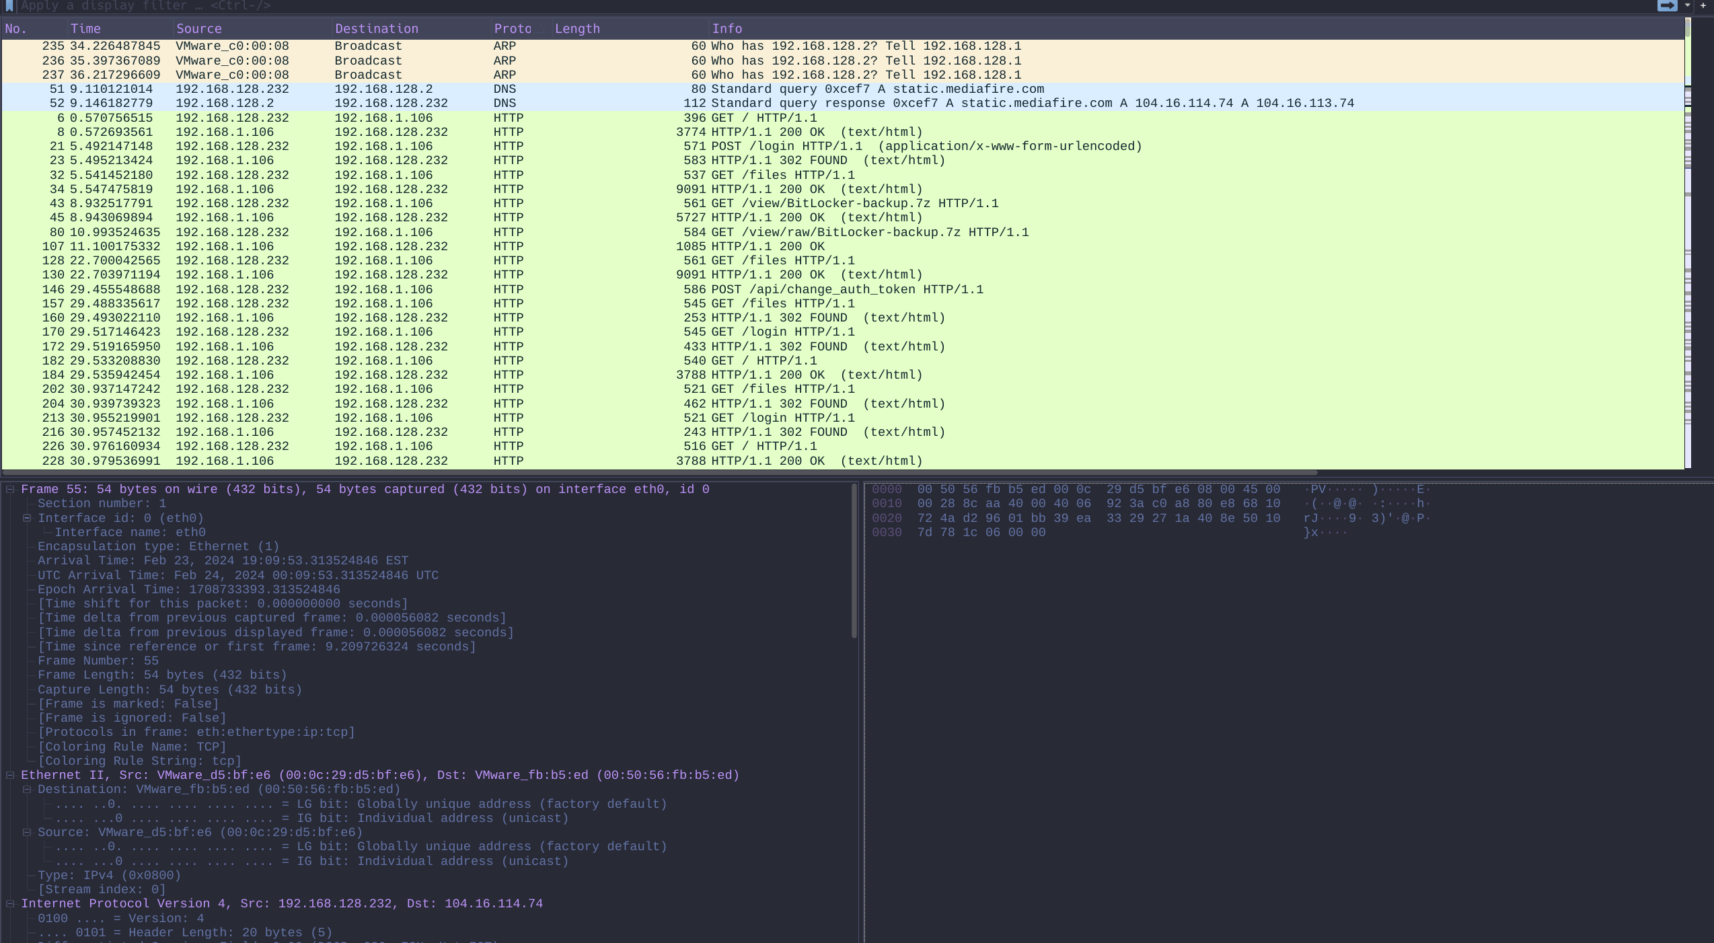Click the Destination column header

coord(376,29)
